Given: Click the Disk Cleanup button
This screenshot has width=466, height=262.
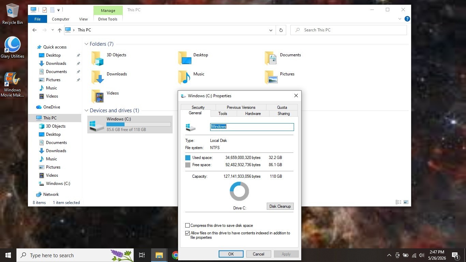Looking at the screenshot, I should point(280,206).
